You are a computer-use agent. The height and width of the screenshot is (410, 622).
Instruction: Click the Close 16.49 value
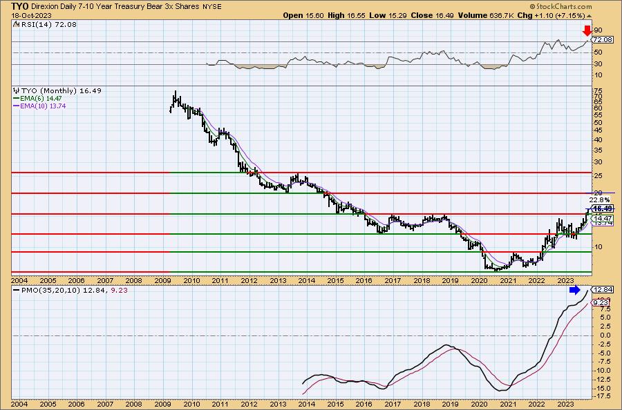(x=433, y=15)
